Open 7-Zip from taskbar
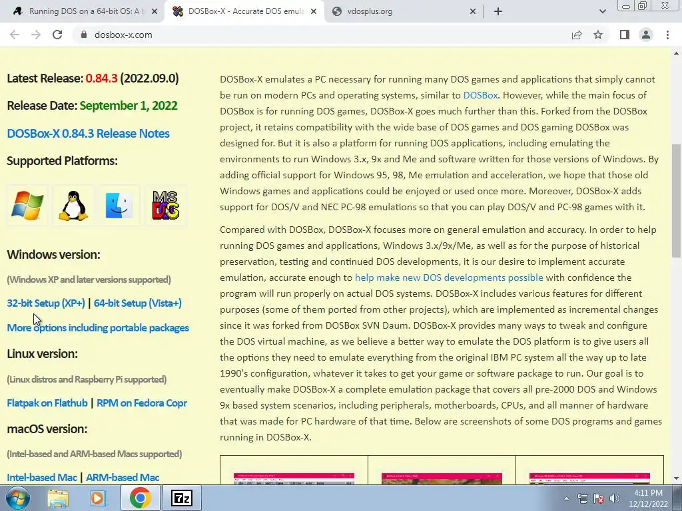 pos(181,498)
